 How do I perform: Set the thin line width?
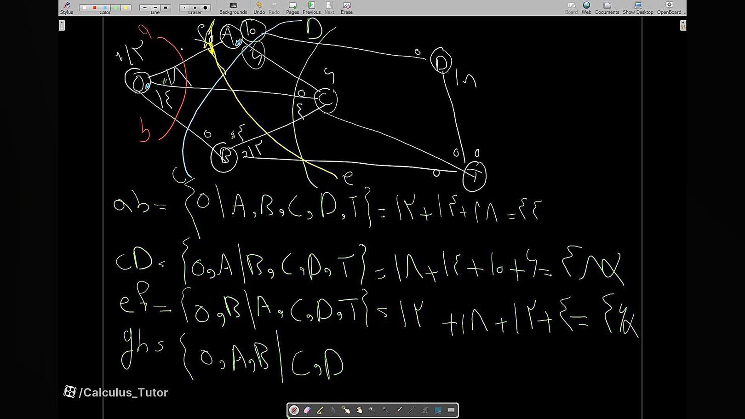coord(145,7)
